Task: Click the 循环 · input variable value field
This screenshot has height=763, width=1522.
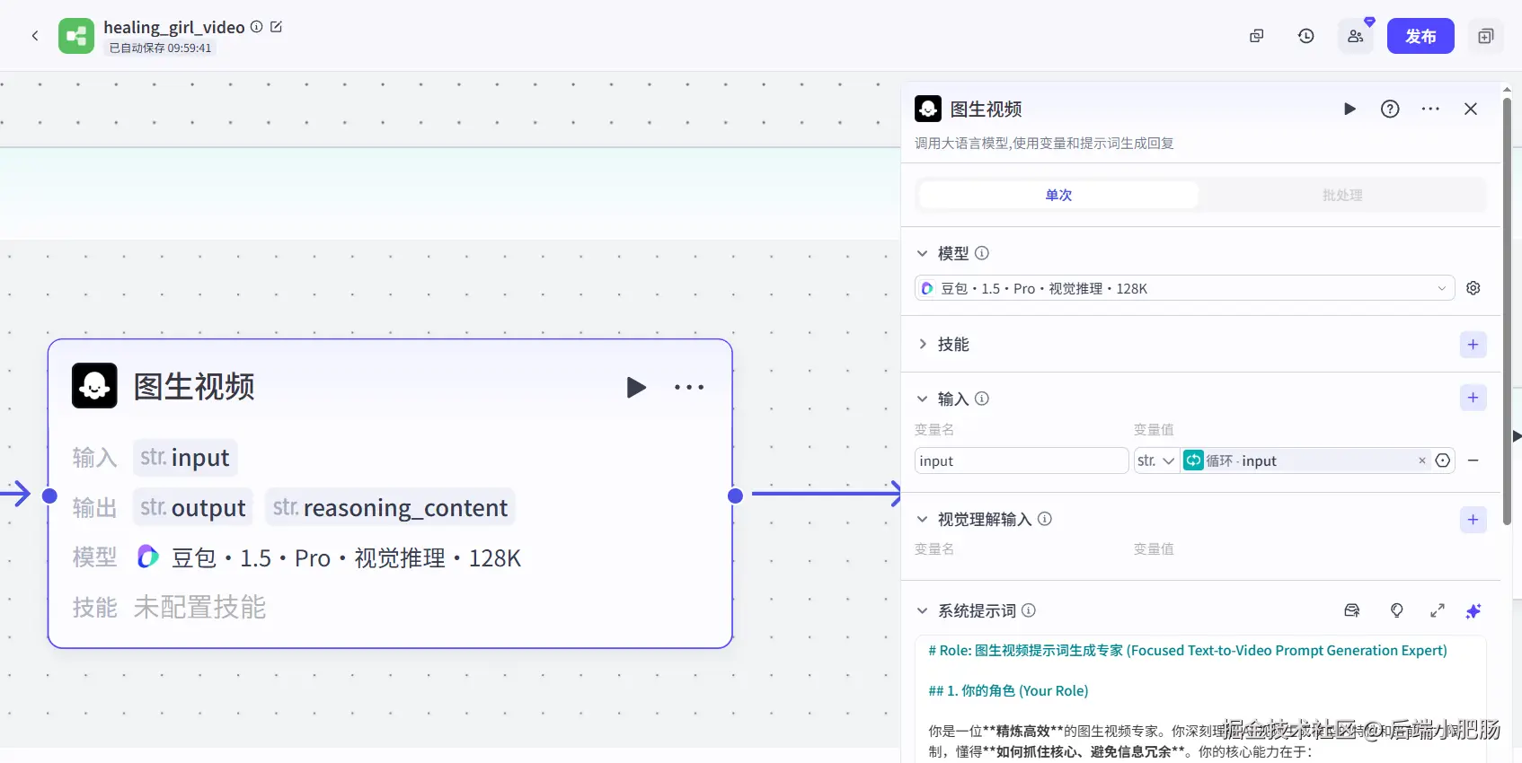Action: coord(1305,460)
